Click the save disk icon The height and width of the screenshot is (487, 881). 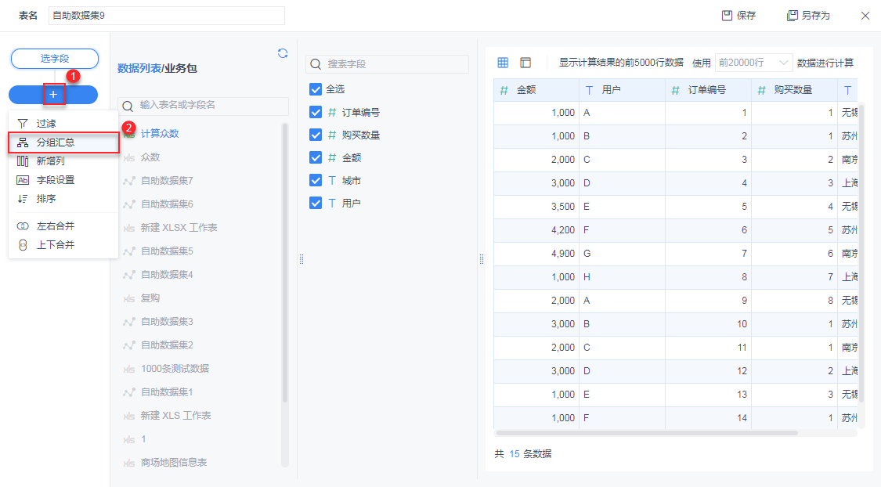coord(727,15)
